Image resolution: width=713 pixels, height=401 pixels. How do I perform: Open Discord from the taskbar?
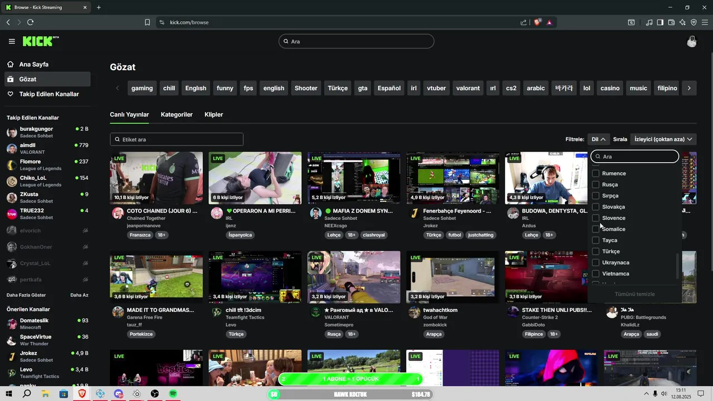click(x=119, y=394)
